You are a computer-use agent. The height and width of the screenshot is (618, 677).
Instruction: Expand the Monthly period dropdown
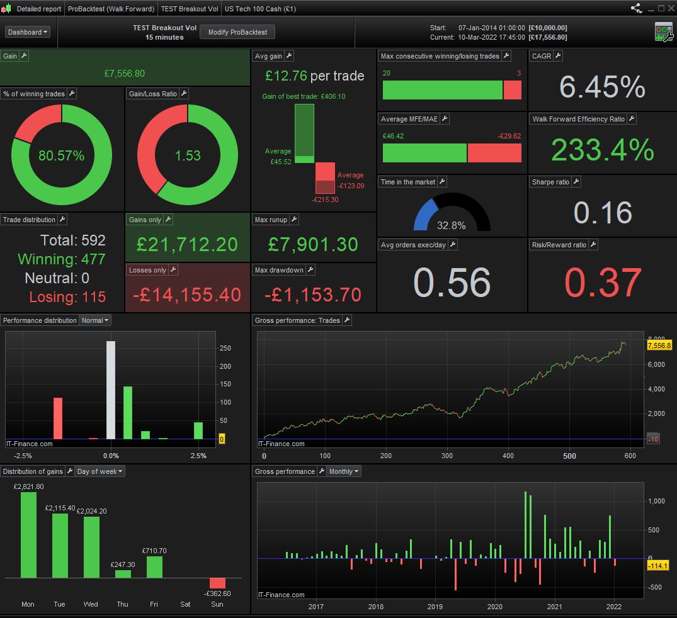point(344,471)
